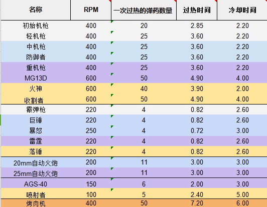Select the 冷却时间 header cell
This screenshot has height=207, width=267.
click(242, 10)
